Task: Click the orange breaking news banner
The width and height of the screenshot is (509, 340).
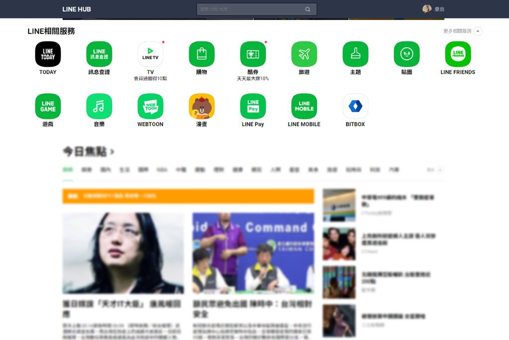Action: (x=188, y=196)
